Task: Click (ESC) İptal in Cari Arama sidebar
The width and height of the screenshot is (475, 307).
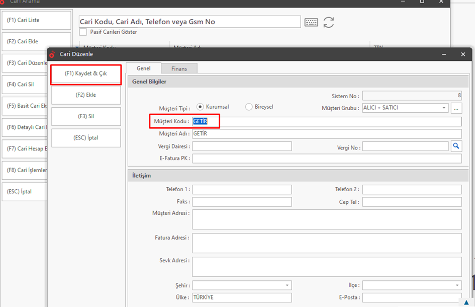Action: coord(25,192)
